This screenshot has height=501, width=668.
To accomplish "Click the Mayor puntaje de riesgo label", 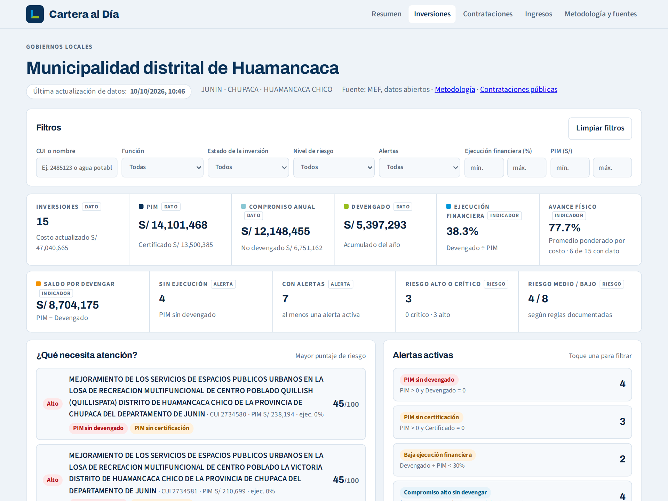I will (331, 356).
